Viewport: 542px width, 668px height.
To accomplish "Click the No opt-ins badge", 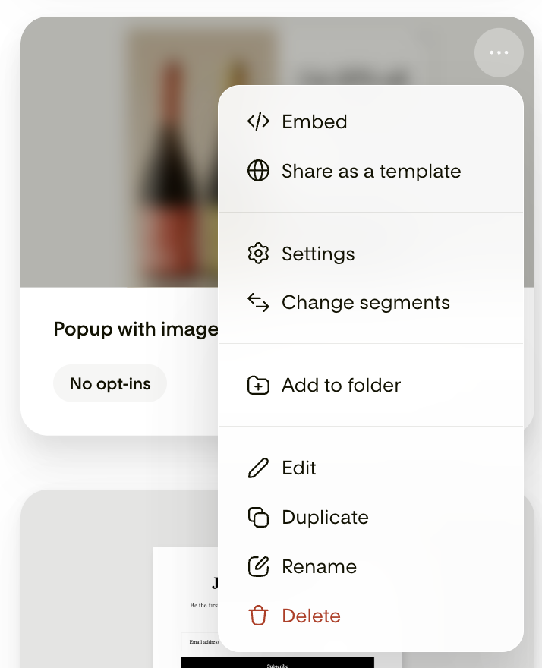I will coord(110,383).
